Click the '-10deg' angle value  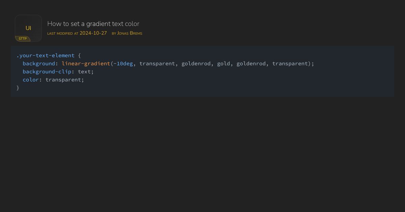pyautogui.click(x=123, y=63)
